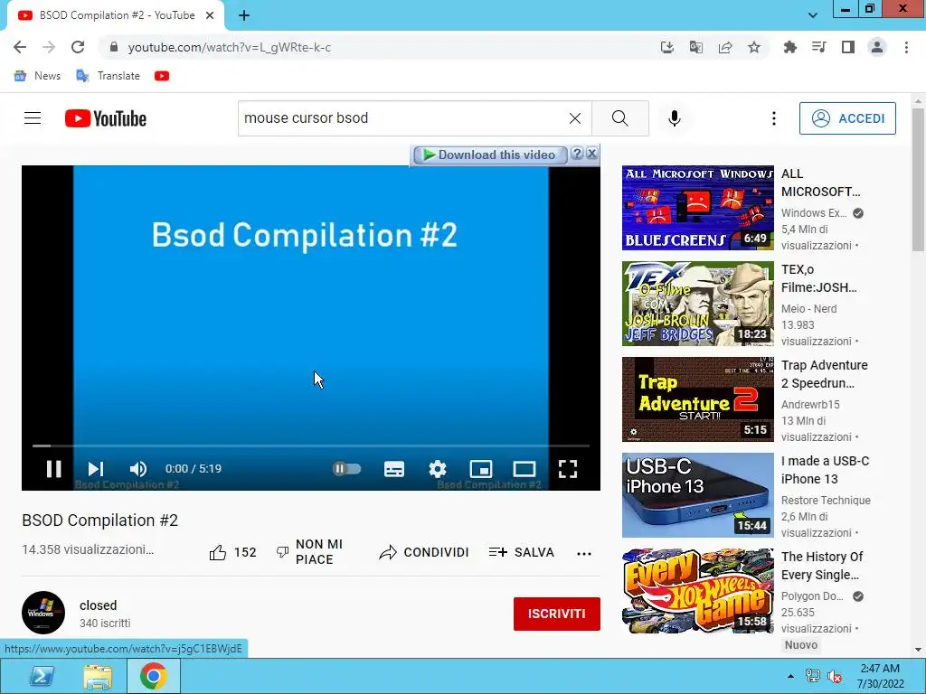This screenshot has height=694, width=926.
Task: Go to YouTube home via logo
Action: (106, 118)
